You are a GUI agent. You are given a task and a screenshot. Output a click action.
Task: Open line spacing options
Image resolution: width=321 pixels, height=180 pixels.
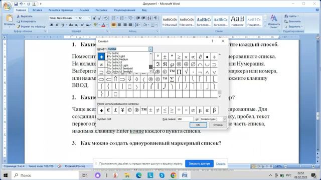pyautogui.click(x=137, y=25)
